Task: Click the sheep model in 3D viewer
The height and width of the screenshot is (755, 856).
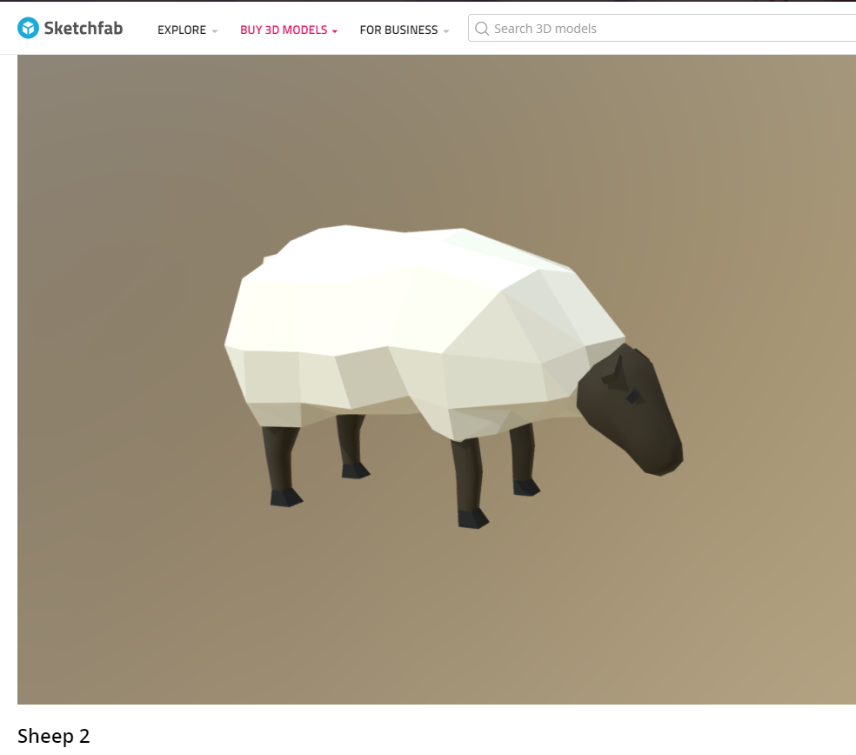Action: point(453,377)
